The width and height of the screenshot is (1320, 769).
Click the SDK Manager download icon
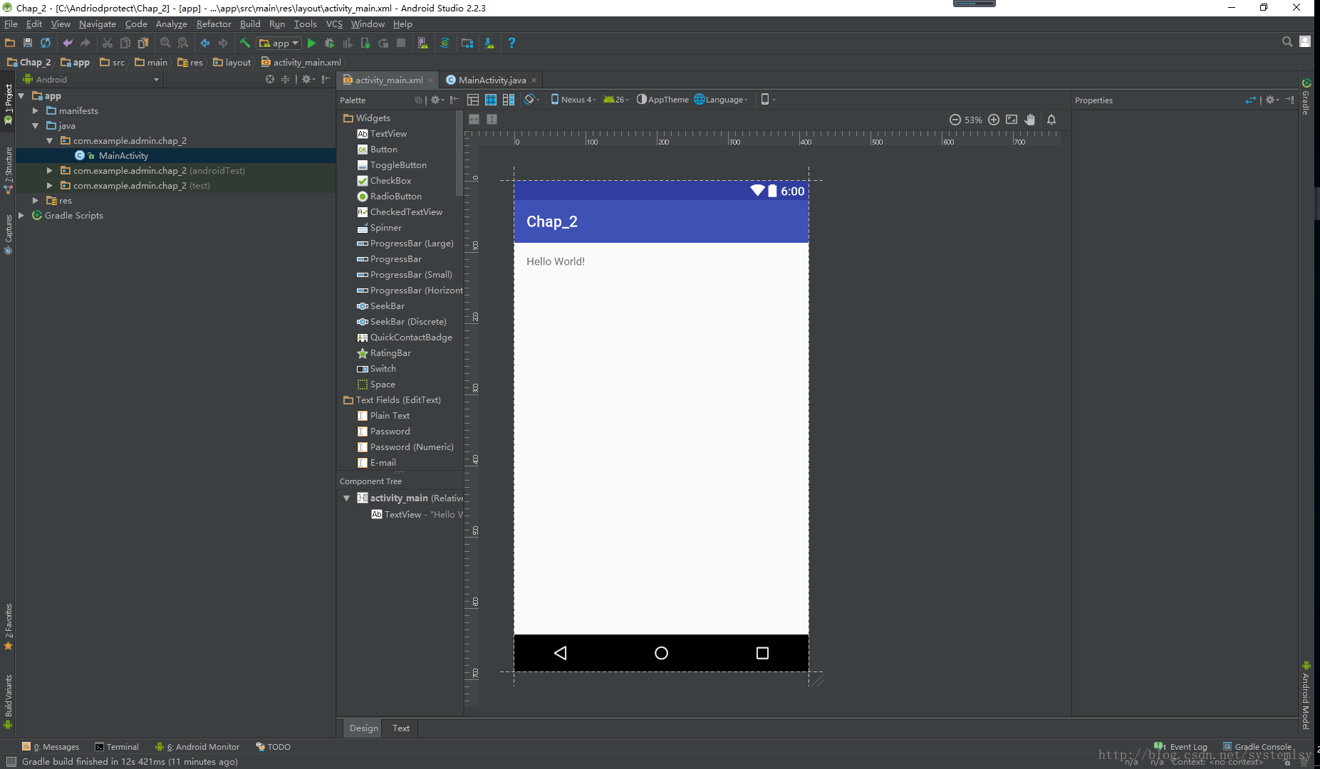point(489,43)
